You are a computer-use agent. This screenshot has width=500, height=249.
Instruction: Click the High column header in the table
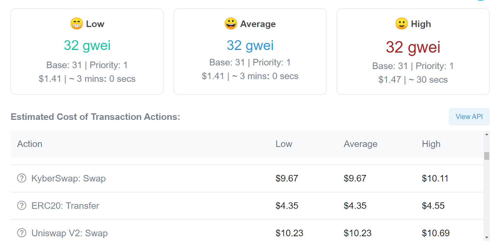click(431, 144)
